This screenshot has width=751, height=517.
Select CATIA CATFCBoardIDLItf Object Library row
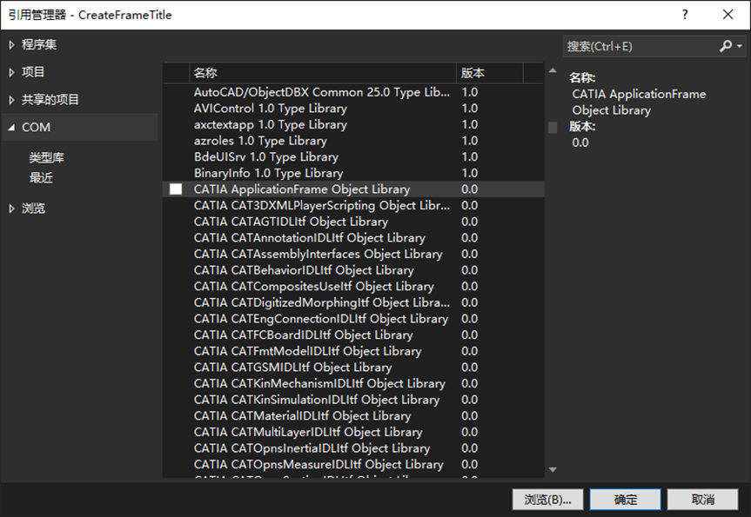[x=353, y=335]
